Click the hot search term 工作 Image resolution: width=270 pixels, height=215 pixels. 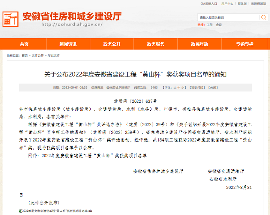[209, 25]
